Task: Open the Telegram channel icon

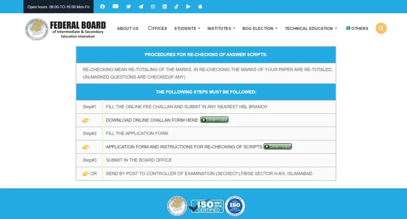Action: (x=141, y=6)
